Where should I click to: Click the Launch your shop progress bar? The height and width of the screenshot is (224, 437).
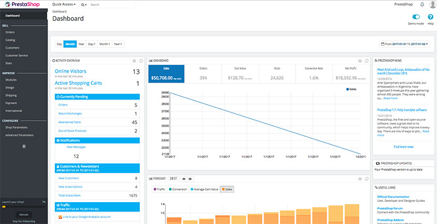click(23, 207)
